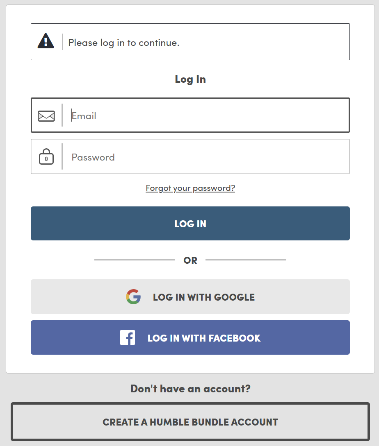Click the vertical separator in the Password field
379x446 pixels.
click(62, 156)
